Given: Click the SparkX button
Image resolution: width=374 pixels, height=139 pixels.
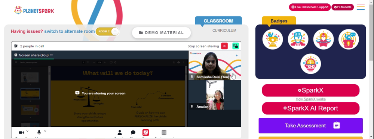Looking at the screenshot, I should click(x=310, y=90).
